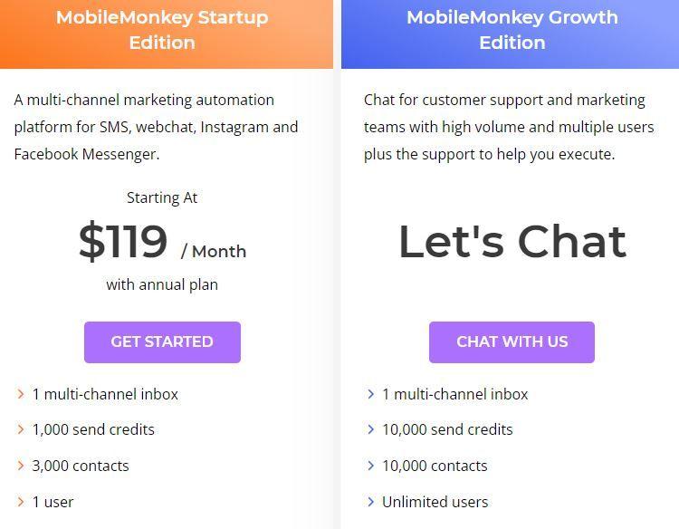Select the MobileMonkey Startup Edition header
Image resolution: width=679 pixels, height=529 pixels.
click(x=162, y=30)
